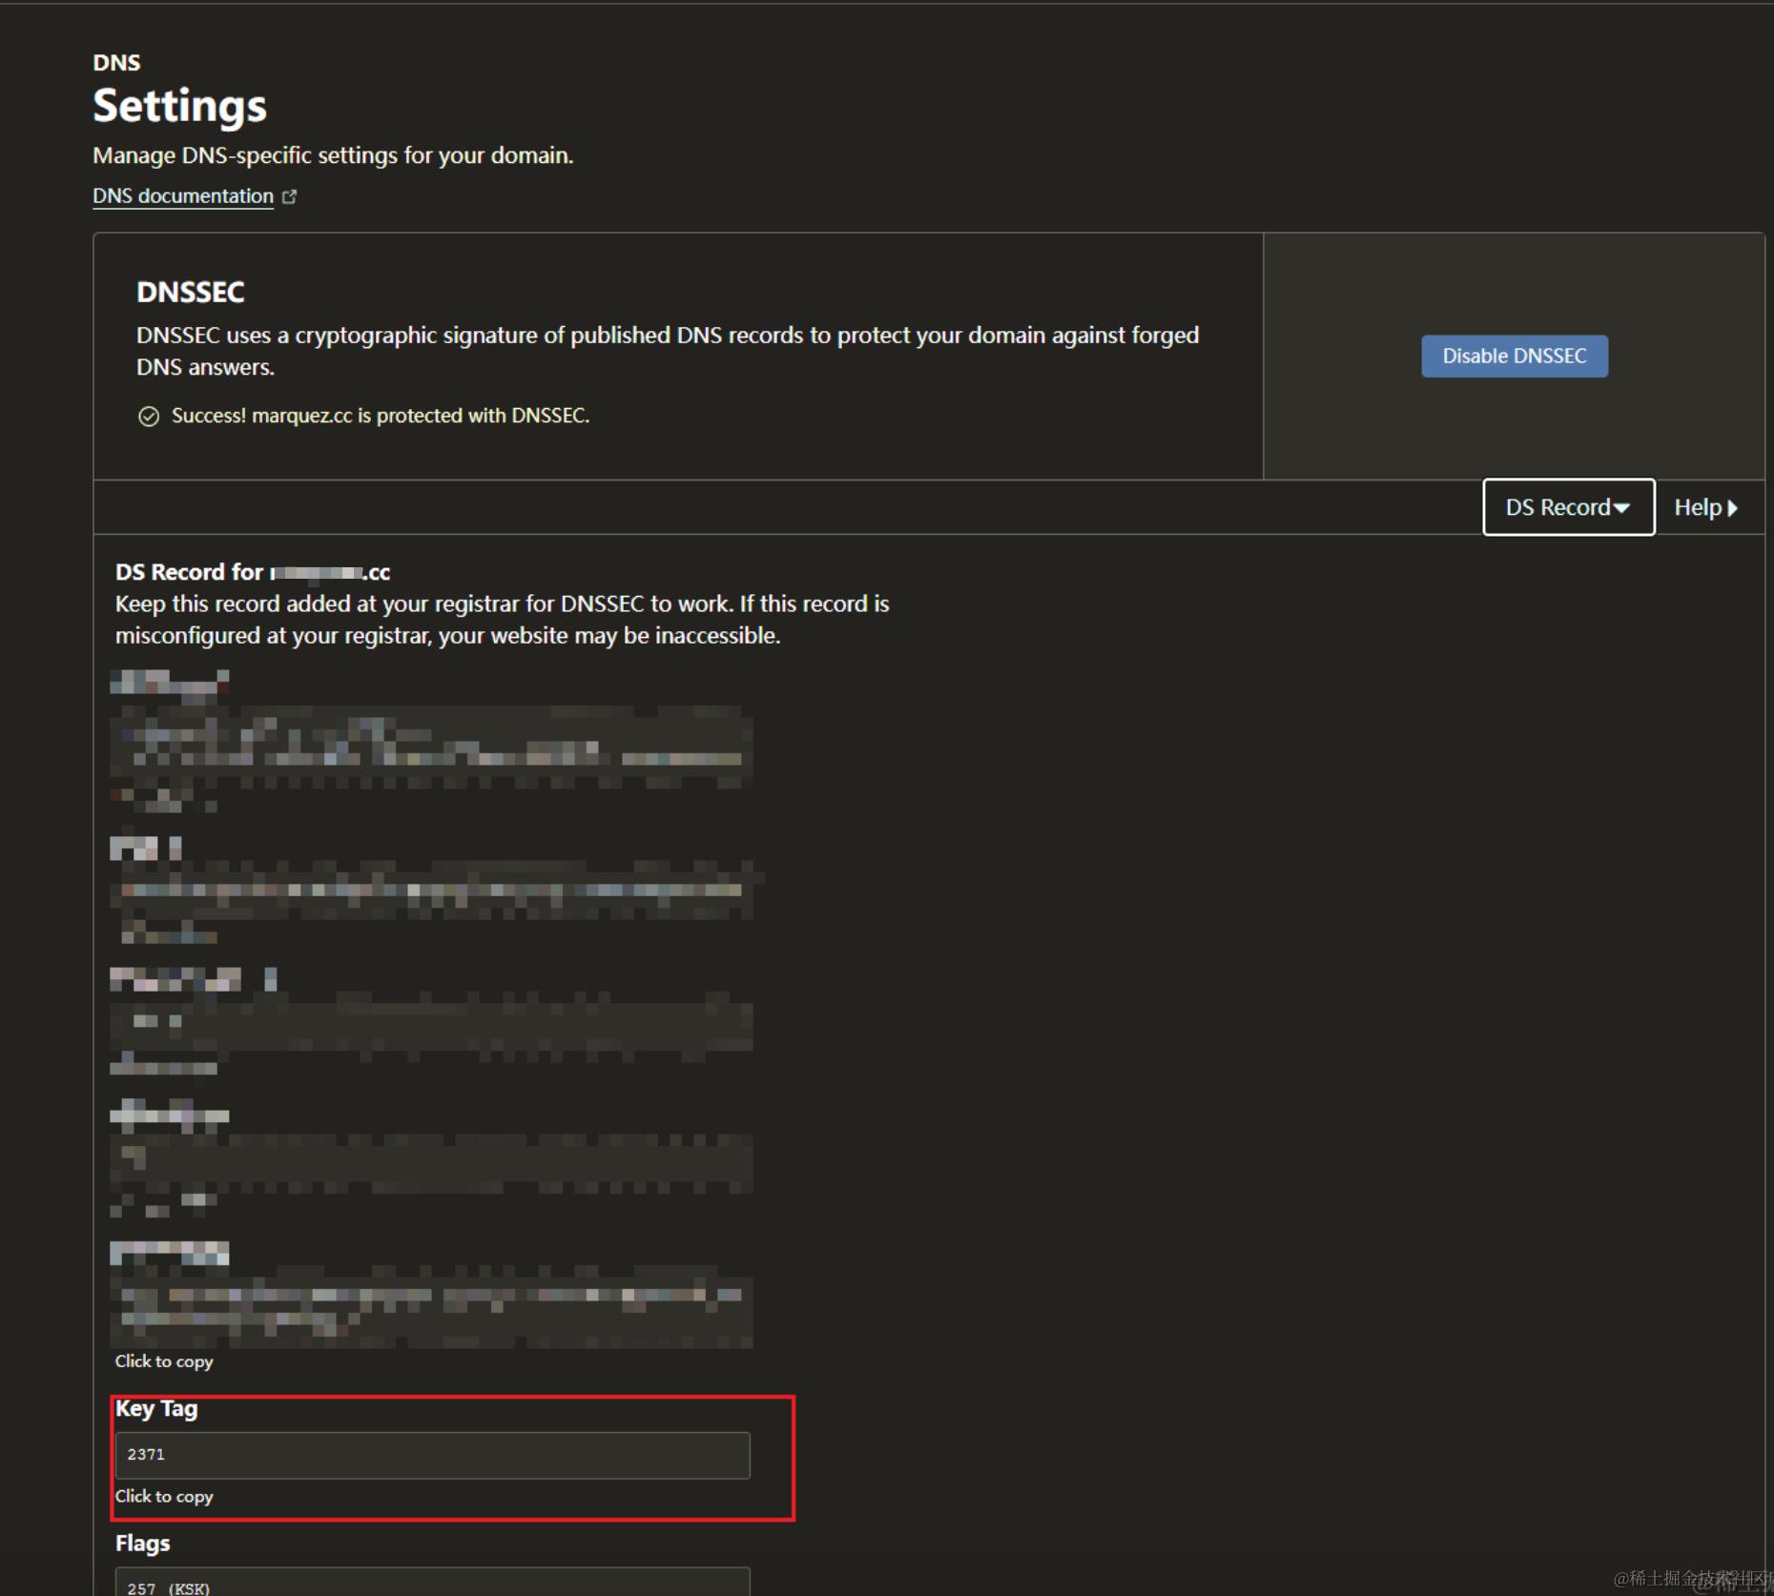The image size is (1774, 1596).
Task: Collapse the DS Record dropdown
Action: [x=1569, y=507]
